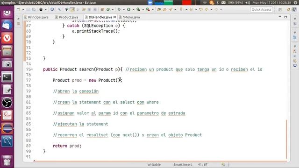Click the Previous Annotation toolbar icon
This screenshot has height=168, width=299.
[191, 9]
